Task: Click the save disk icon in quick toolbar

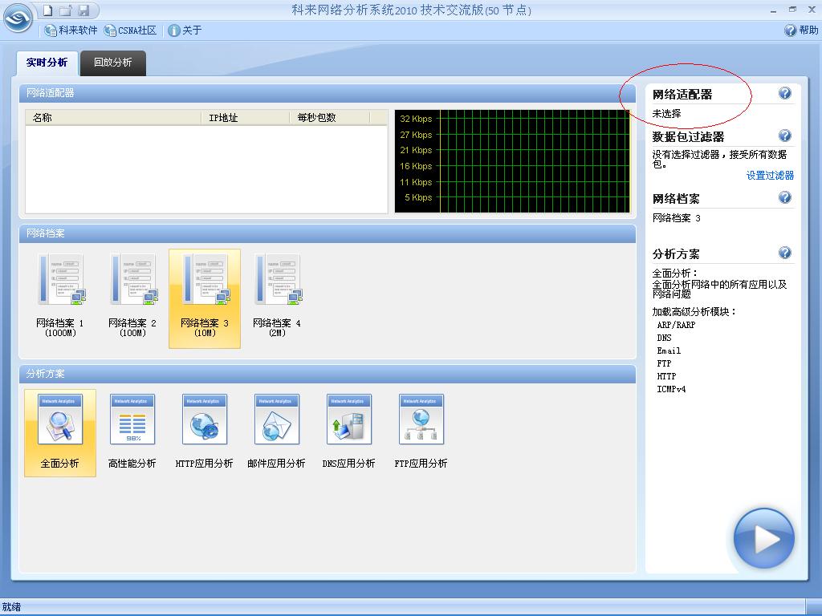Action: pos(83,10)
